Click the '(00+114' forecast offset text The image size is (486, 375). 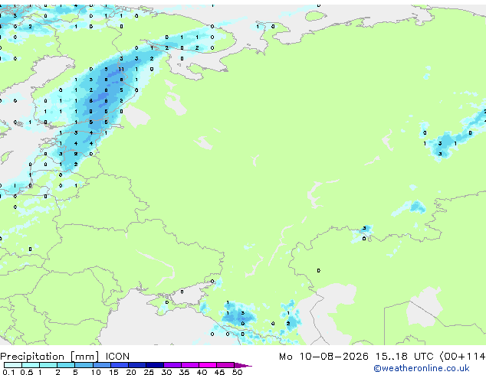(462, 357)
